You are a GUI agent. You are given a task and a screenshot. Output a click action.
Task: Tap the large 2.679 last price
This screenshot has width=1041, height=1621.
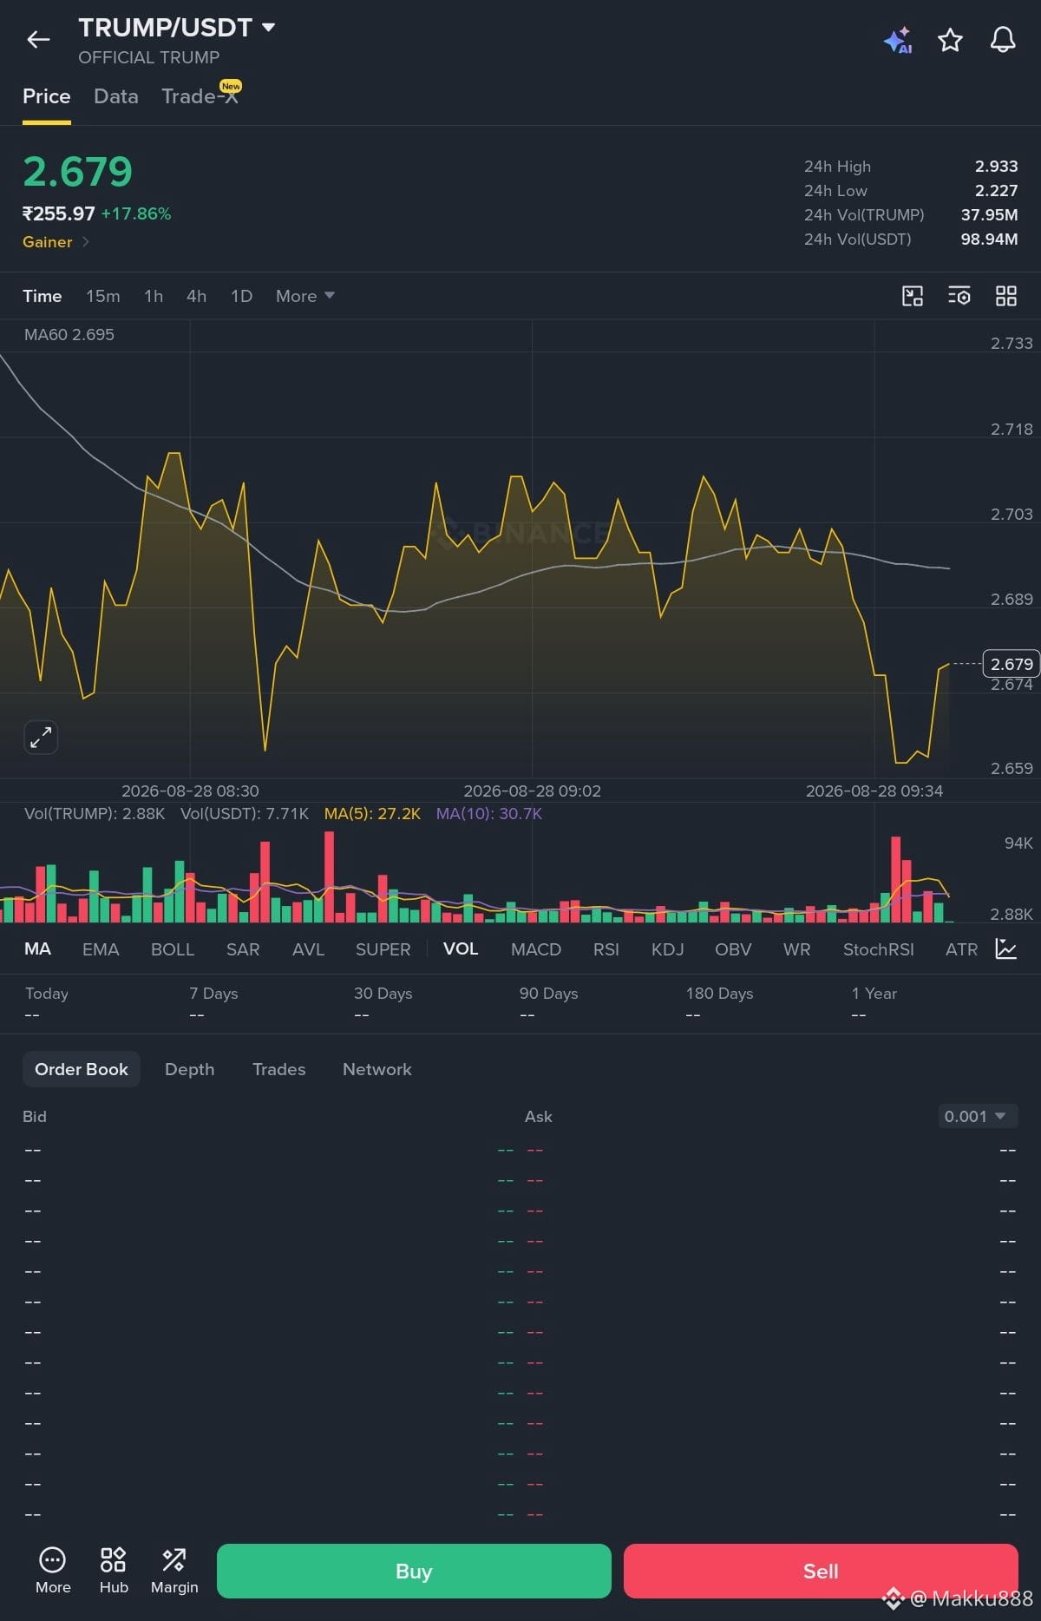[x=78, y=172]
